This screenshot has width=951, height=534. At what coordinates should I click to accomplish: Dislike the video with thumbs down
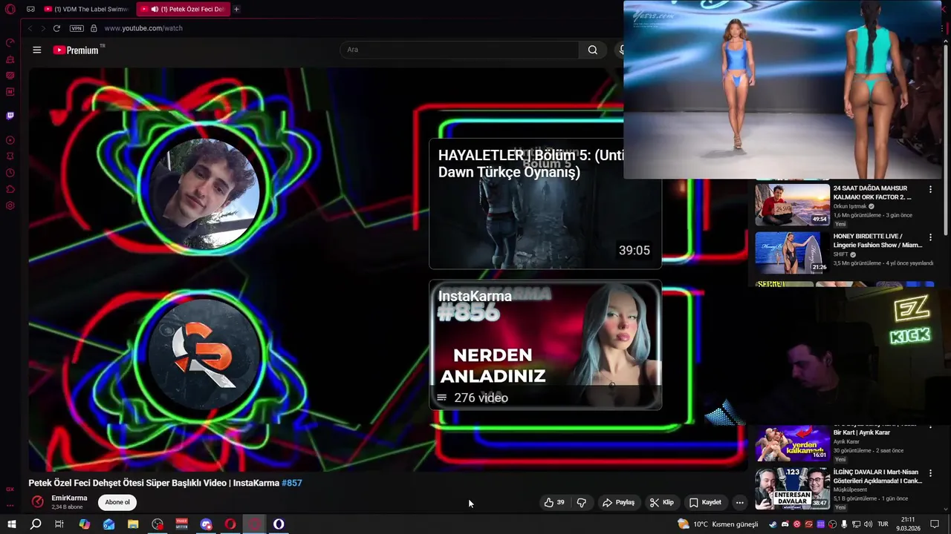tap(581, 502)
